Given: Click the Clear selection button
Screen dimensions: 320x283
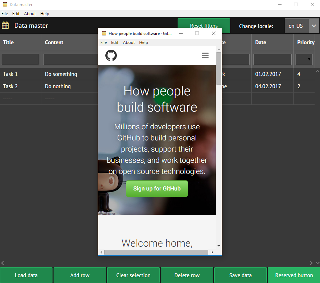Looking at the screenshot, I should pos(133,275).
